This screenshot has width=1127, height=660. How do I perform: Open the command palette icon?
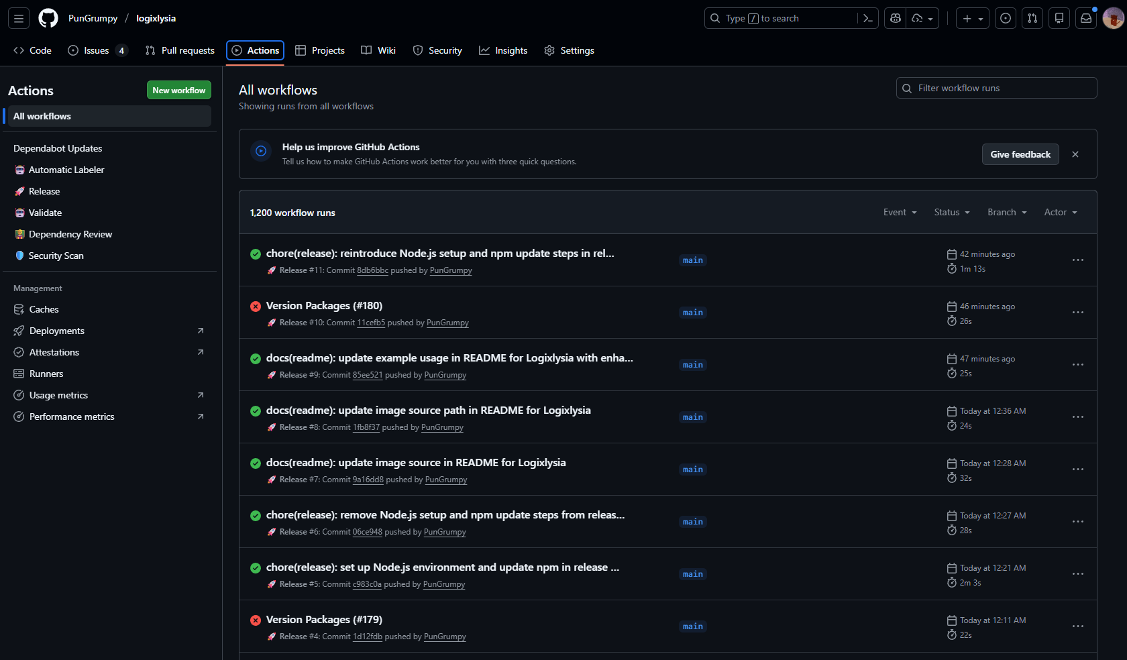tap(867, 18)
